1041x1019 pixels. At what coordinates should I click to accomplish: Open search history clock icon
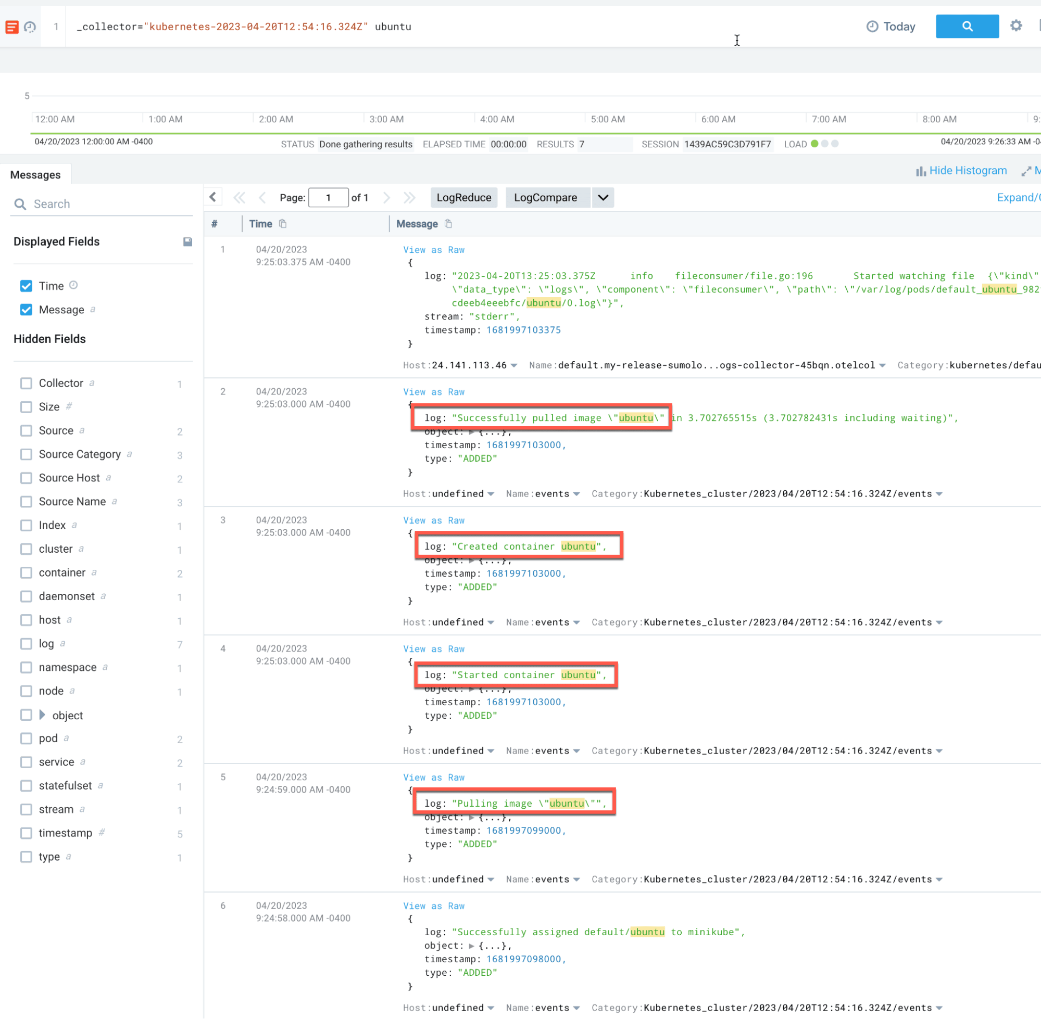[x=30, y=27]
